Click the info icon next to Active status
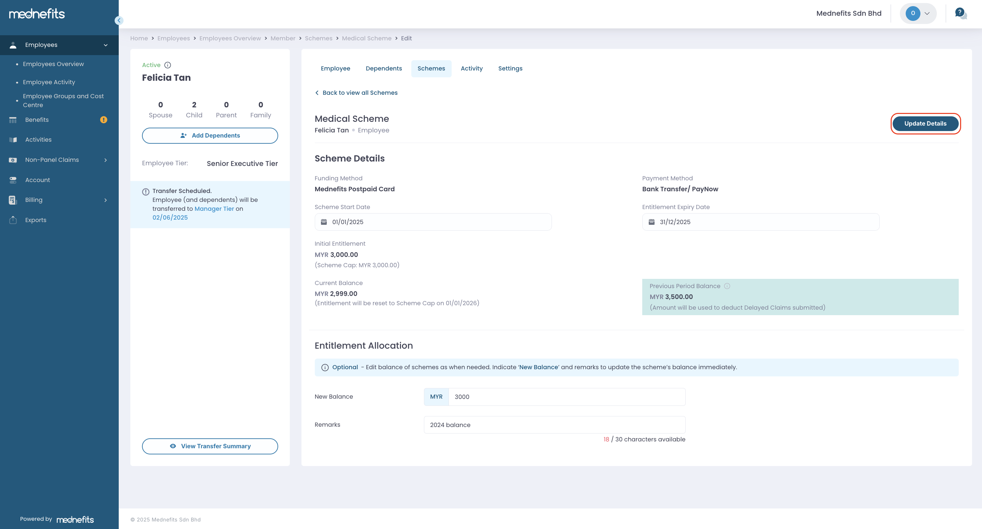Image resolution: width=982 pixels, height=529 pixels. 167,65
